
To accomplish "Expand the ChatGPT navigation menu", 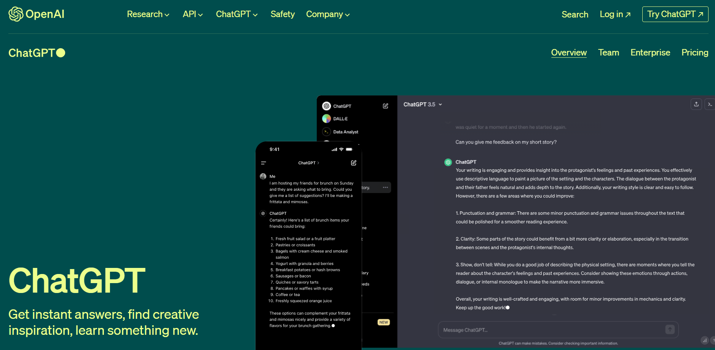I will click(x=237, y=14).
